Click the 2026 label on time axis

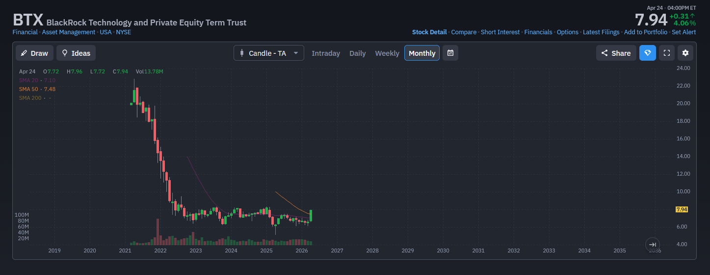[302, 251]
